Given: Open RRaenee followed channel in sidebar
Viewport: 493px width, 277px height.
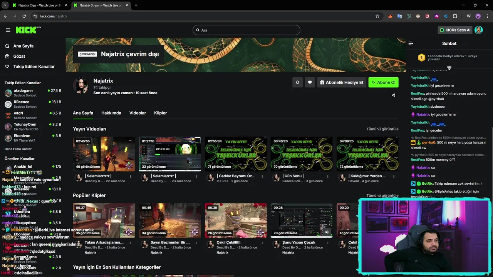Looking at the screenshot, I should click(x=33, y=104).
